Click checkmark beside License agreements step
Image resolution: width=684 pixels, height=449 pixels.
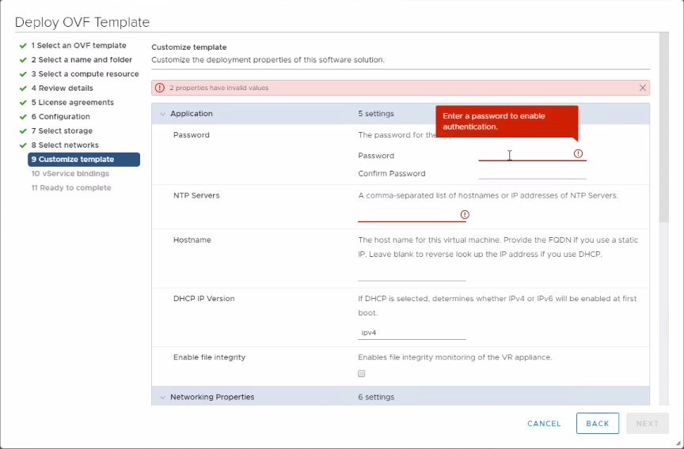point(24,103)
